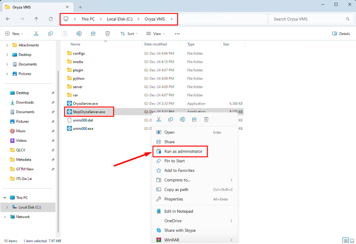This screenshot has width=356, height=244.
Task: Click the Back navigation arrow
Action: pos(8,19)
